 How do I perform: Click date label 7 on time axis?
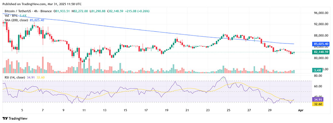click(43, 110)
